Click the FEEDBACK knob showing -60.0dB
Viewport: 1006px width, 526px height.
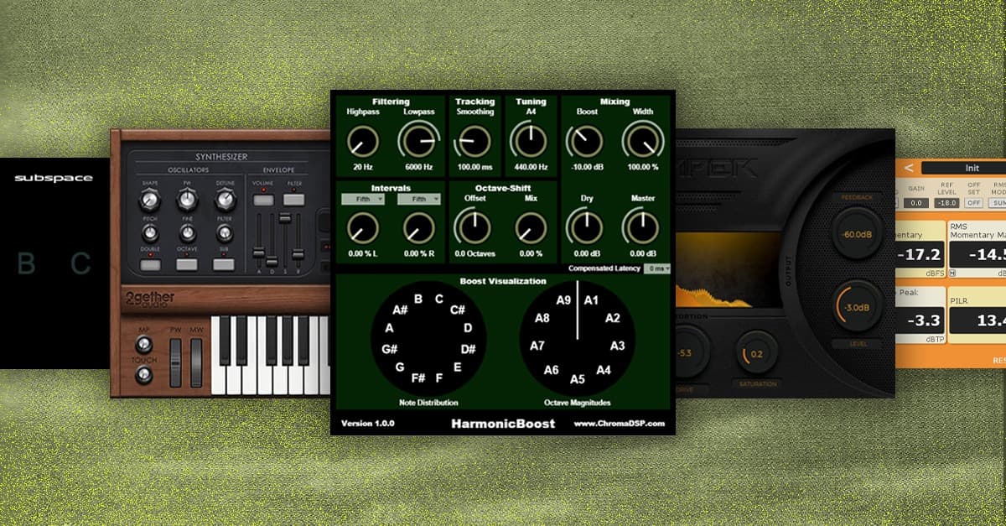tap(856, 233)
